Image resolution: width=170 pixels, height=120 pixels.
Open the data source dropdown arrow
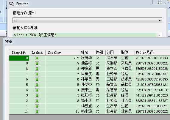coord(160,20)
